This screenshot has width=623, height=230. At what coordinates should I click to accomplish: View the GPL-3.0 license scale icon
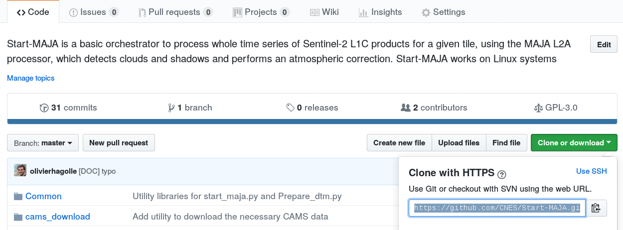[537, 108]
